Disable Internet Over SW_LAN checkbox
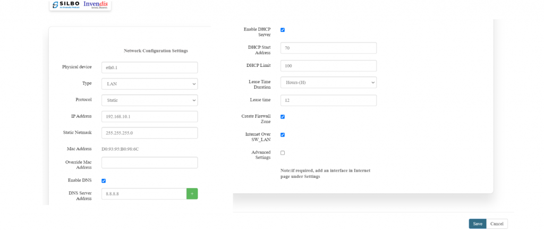544x231 pixels. (x=283, y=135)
